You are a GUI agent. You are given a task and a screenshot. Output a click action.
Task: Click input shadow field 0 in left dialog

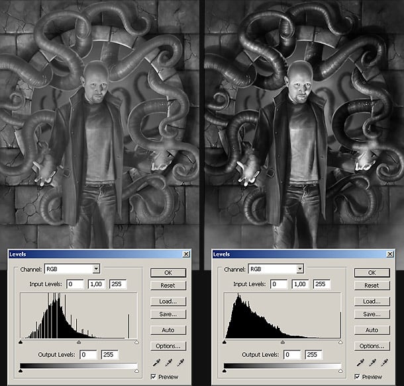coord(75,284)
